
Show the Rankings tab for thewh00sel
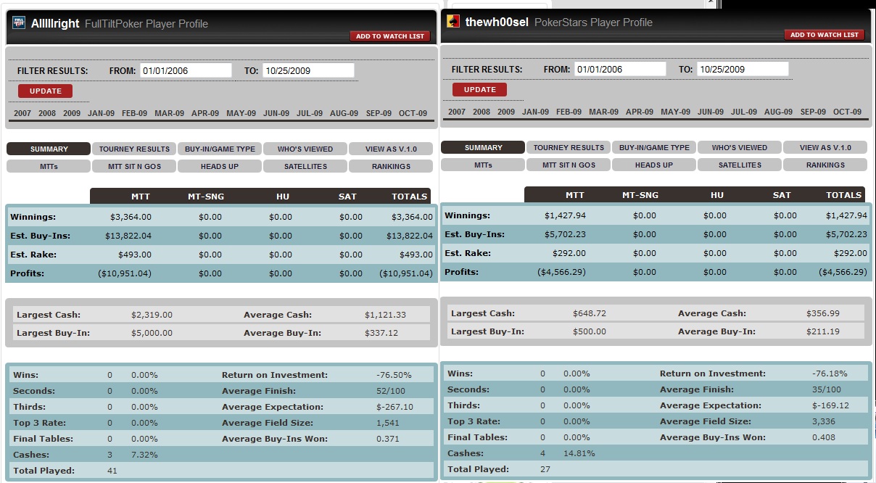(x=825, y=165)
